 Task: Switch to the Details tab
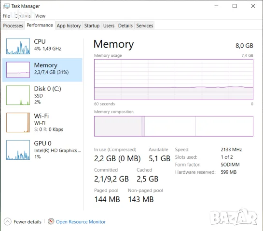[x=125, y=26]
